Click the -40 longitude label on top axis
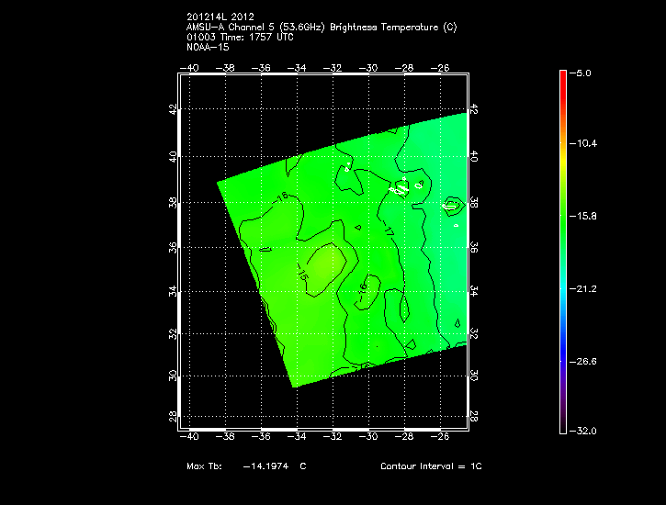Image resolution: width=666 pixels, height=505 pixels. [x=191, y=67]
